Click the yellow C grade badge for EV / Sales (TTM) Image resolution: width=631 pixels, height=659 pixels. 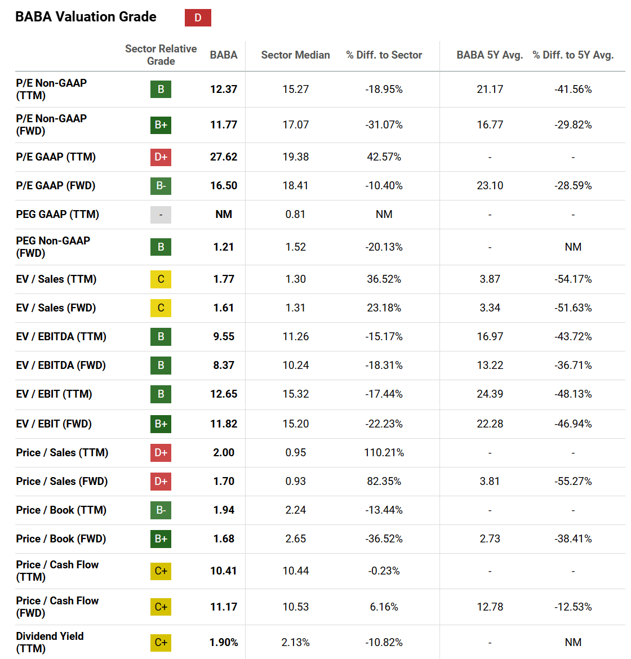coord(161,279)
